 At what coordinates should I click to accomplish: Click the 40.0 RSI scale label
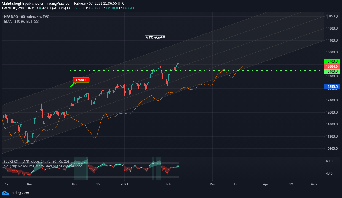[330, 173]
